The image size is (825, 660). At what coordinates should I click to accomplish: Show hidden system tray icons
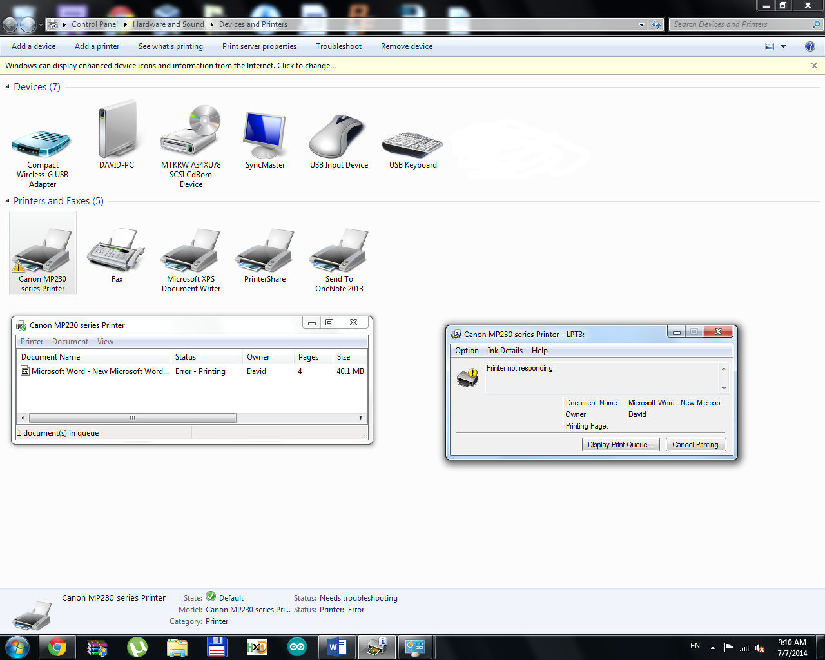tap(713, 647)
